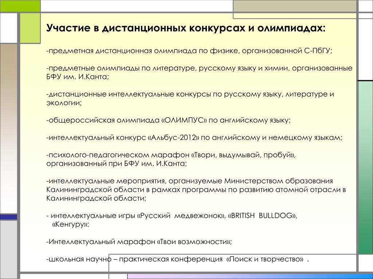Click the line with «Русский медвежонок» and «BRITISH BULLDOG»
Image resolution: width=373 pixels, height=279 pixels.
coord(172,216)
